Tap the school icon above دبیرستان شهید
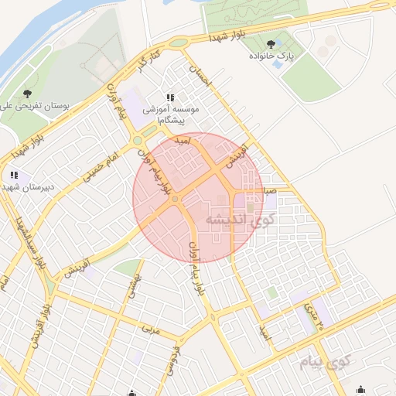Viewport: 396px width, 396px height. (15, 176)
